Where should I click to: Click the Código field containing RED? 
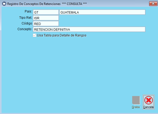tap(46, 24)
